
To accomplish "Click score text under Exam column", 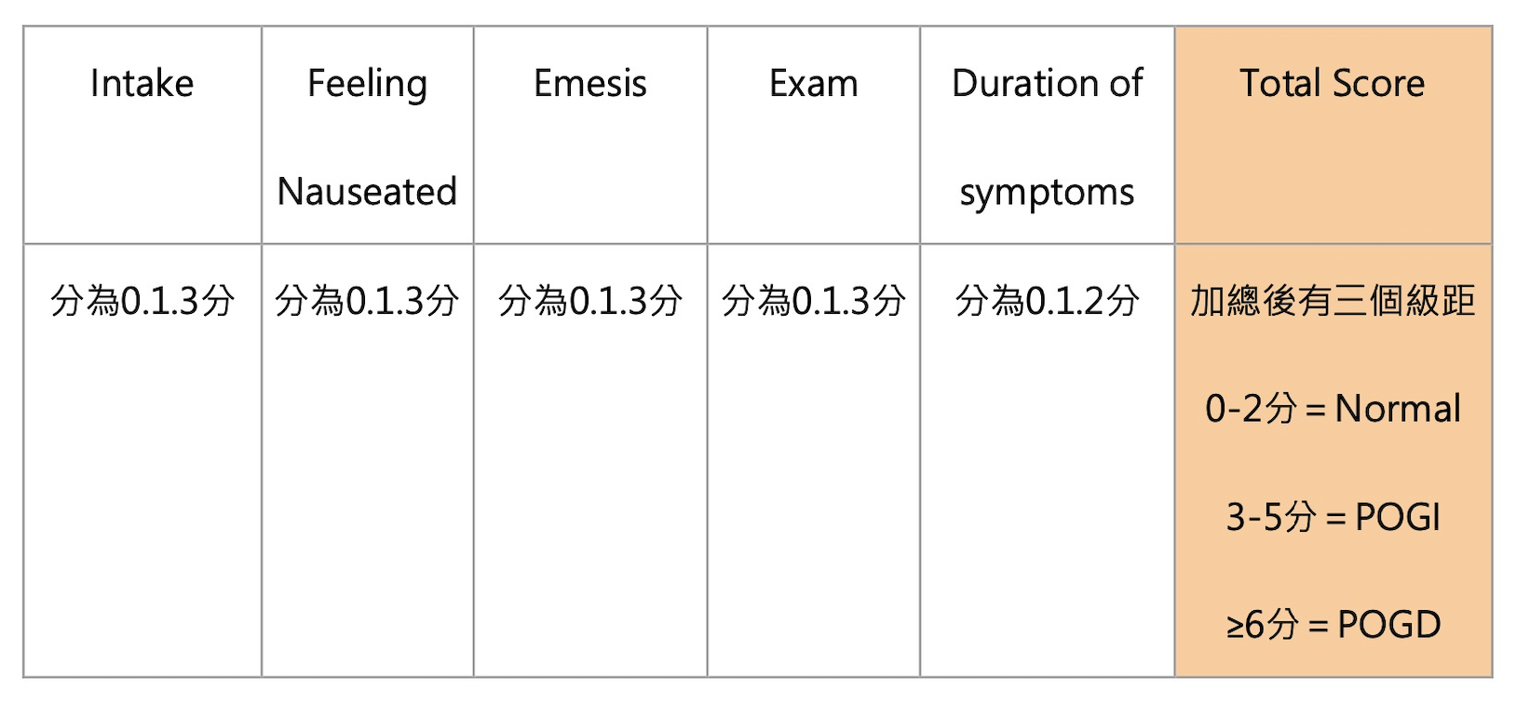I will click(813, 301).
